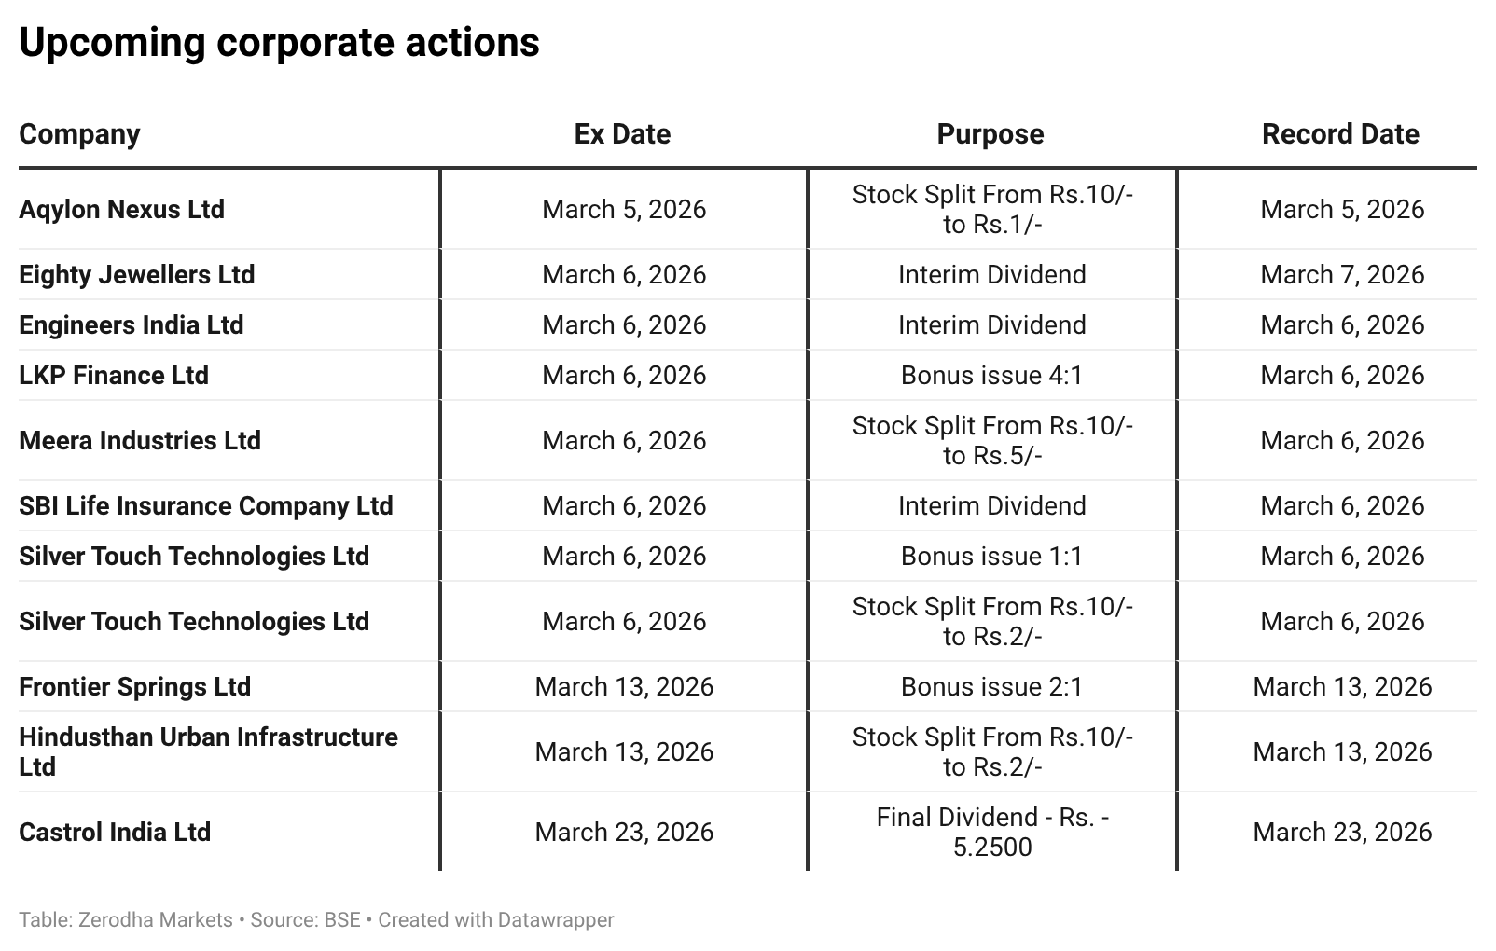Select Final Dividend Rs. 5.2500 cell

coord(992,832)
